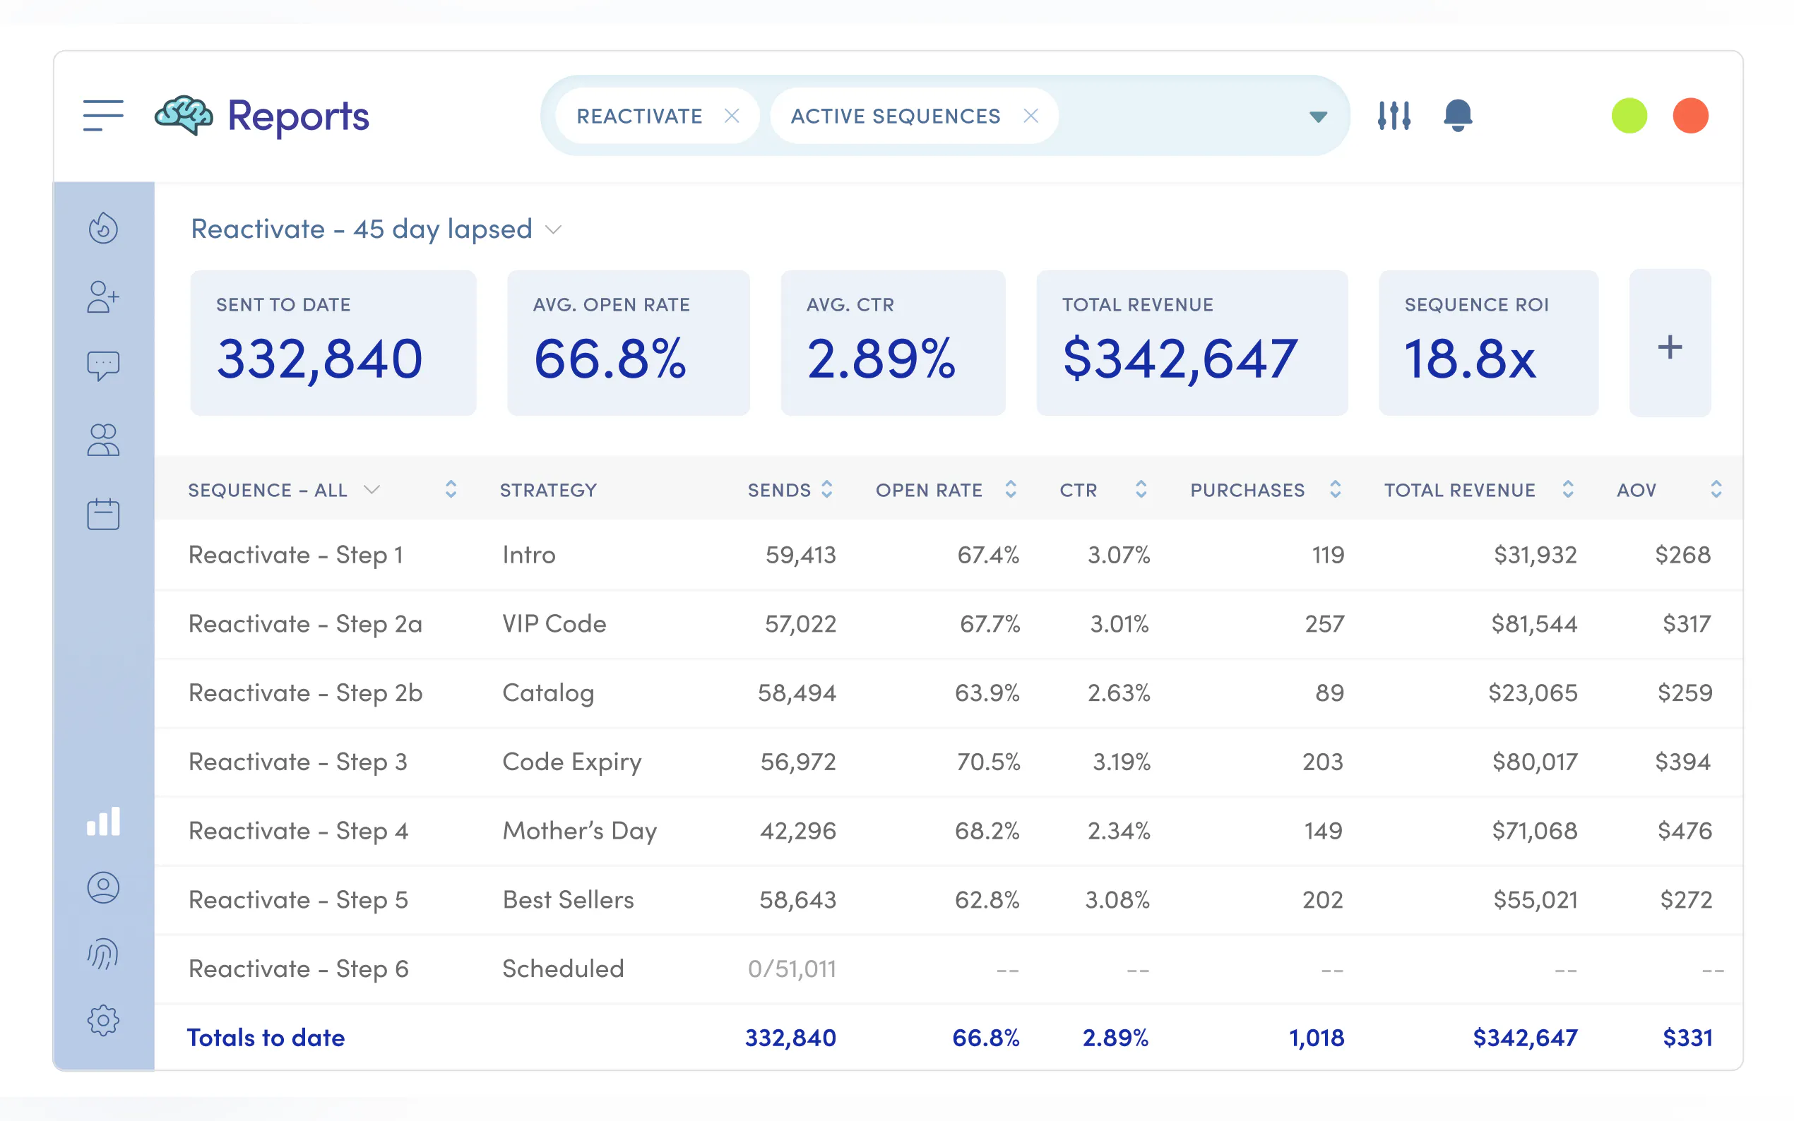Sort the table by OPEN RATE
This screenshot has height=1121, width=1794.
(1010, 489)
